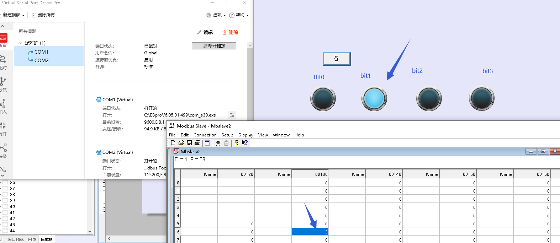560x243 pixels.
Task: Toggle the bit3 lamp indicator
Action: tap(481, 99)
